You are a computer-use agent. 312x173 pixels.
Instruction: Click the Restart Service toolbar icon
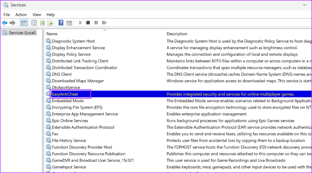coord(104,23)
